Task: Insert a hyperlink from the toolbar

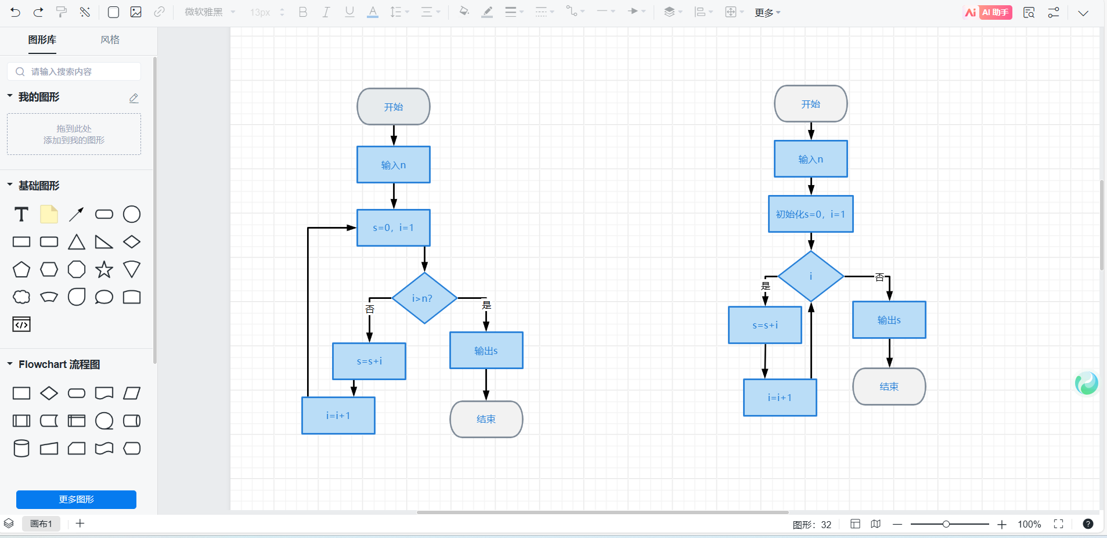Action: pyautogui.click(x=159, y=12)
